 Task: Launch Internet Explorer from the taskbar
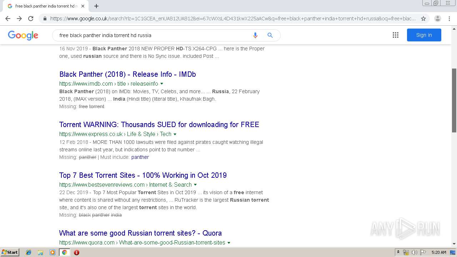[29, 252]
